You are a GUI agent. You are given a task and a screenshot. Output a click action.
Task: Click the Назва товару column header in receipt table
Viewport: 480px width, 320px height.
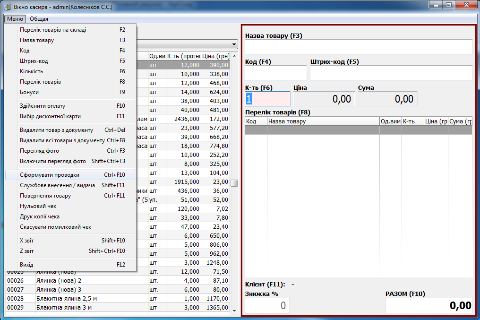click(323, 121)
